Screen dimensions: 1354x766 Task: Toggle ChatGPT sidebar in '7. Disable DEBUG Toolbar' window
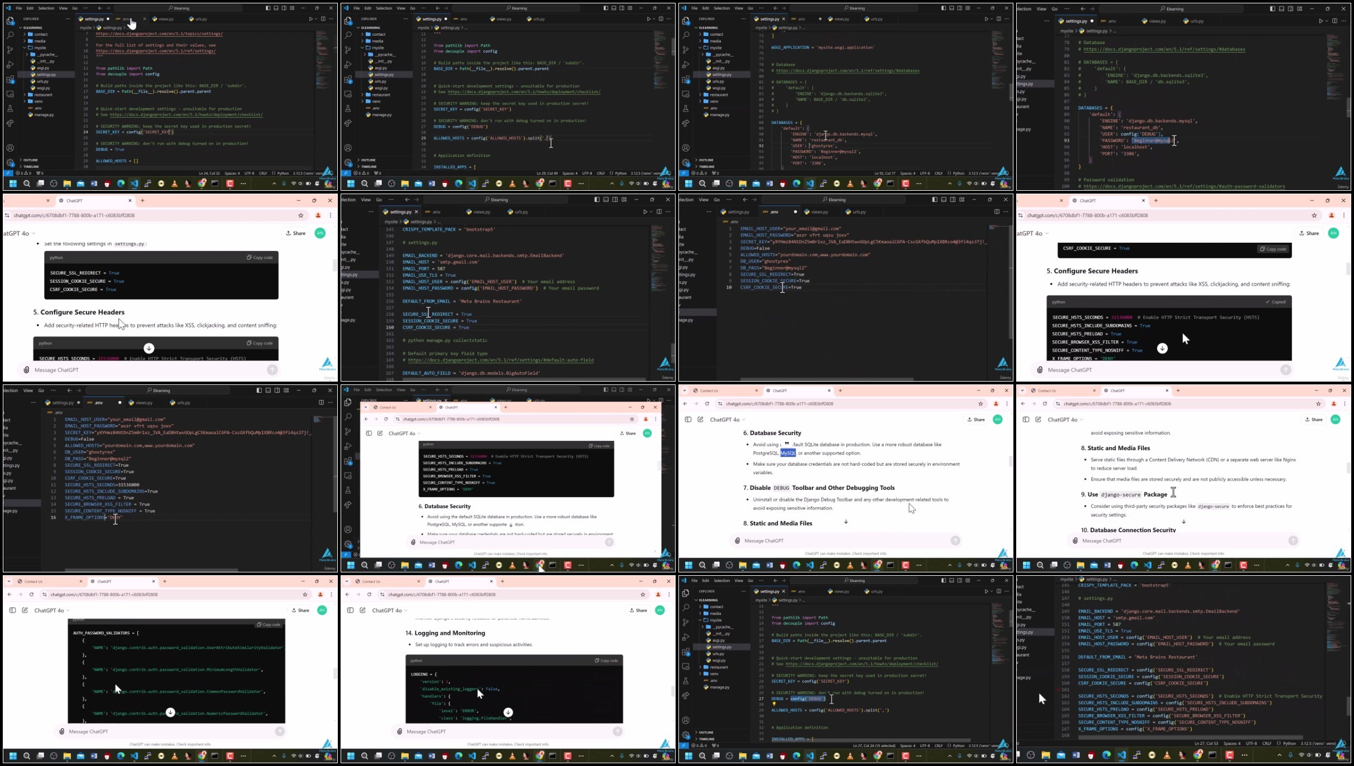coord(688,420)
